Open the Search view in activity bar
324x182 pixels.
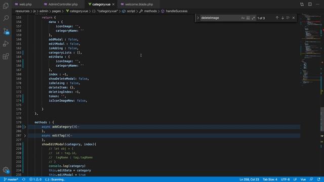[6, 18]
